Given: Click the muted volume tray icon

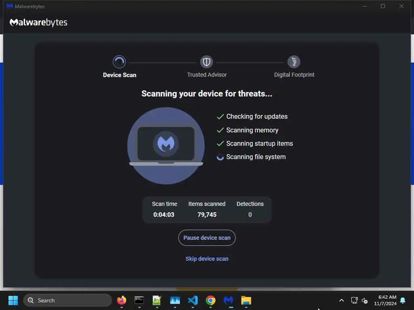Looking at the screenshot, I should point(365,300).
